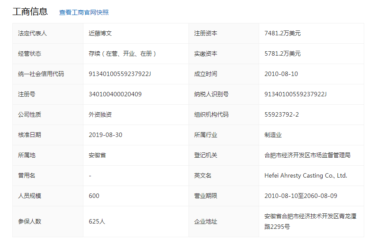The width and height of the screenshot is (377, 243).
Task: Click authority 合肥市经济开发区市场监督管理局
Action: tap(307, 155)
